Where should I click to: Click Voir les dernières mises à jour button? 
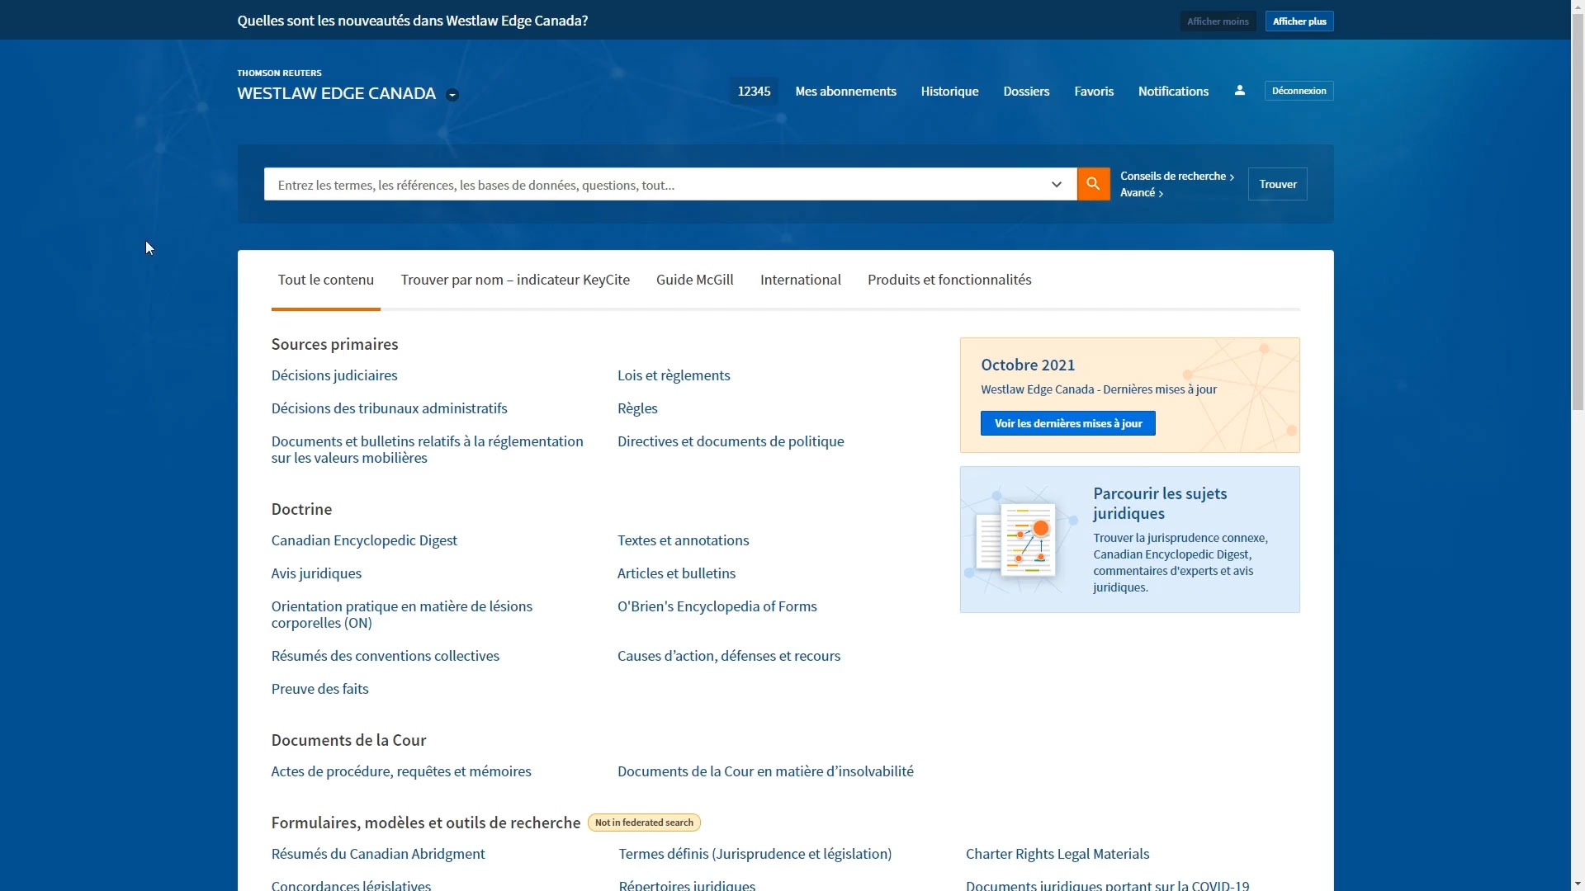(1068, 422)
